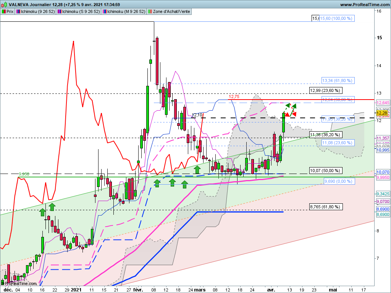Select the 13,34 (61,80 %) Fibonacci label

[x=338, y=80]
